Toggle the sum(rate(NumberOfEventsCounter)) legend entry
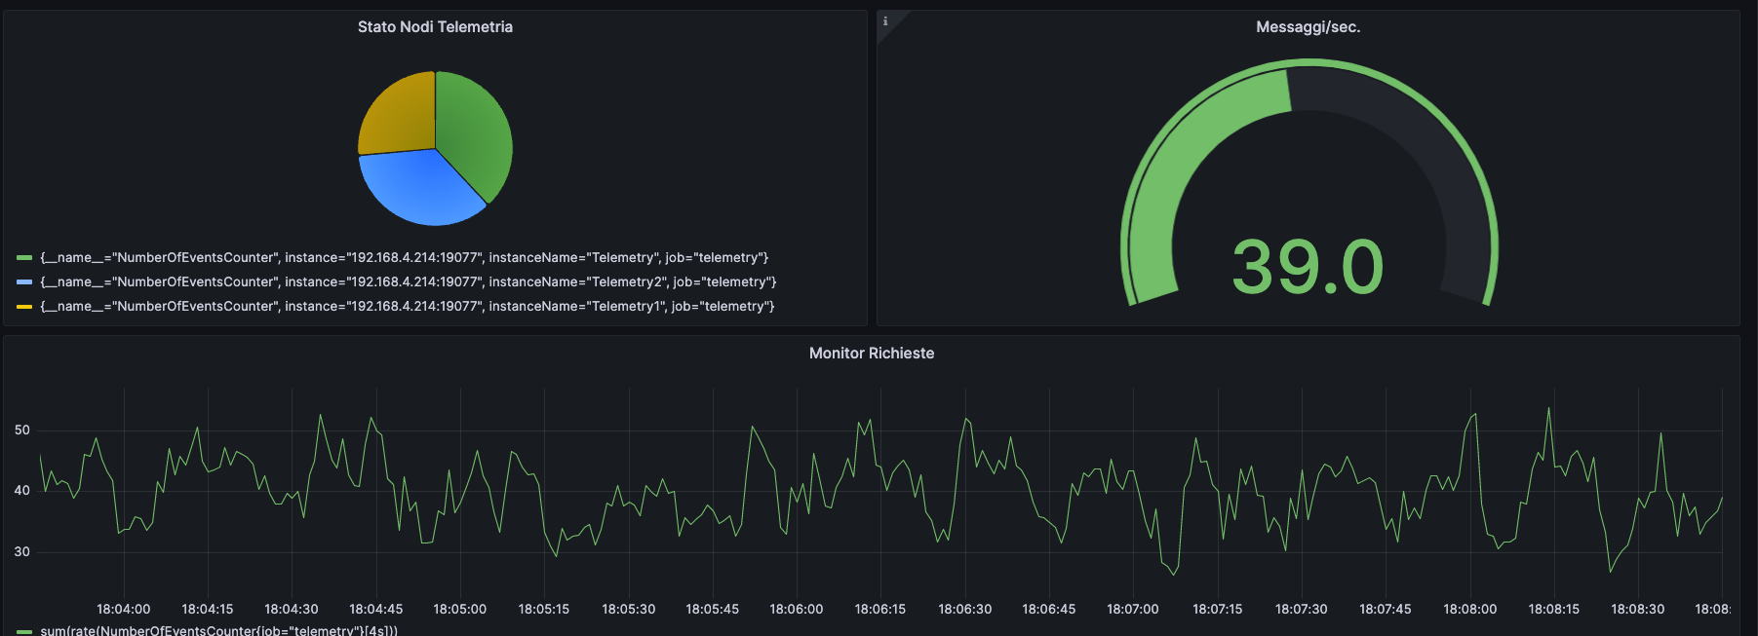1758x636 pixels. pos(218,630)
